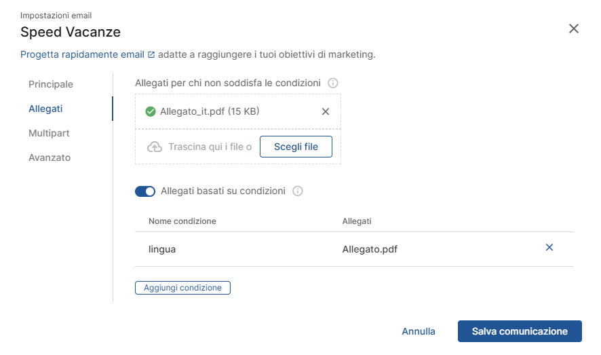Go to the Avanzato tab
This screenshot has height=355, width=601.
click(x=50, y=157)
